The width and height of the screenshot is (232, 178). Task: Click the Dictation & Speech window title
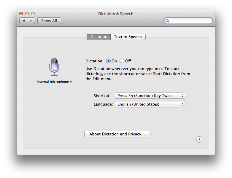click(x=116, y=14)
